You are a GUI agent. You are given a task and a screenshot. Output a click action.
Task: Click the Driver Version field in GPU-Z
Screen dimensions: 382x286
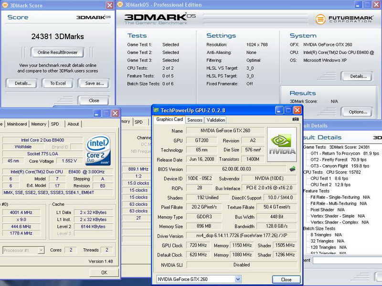[x=242, y=235]
